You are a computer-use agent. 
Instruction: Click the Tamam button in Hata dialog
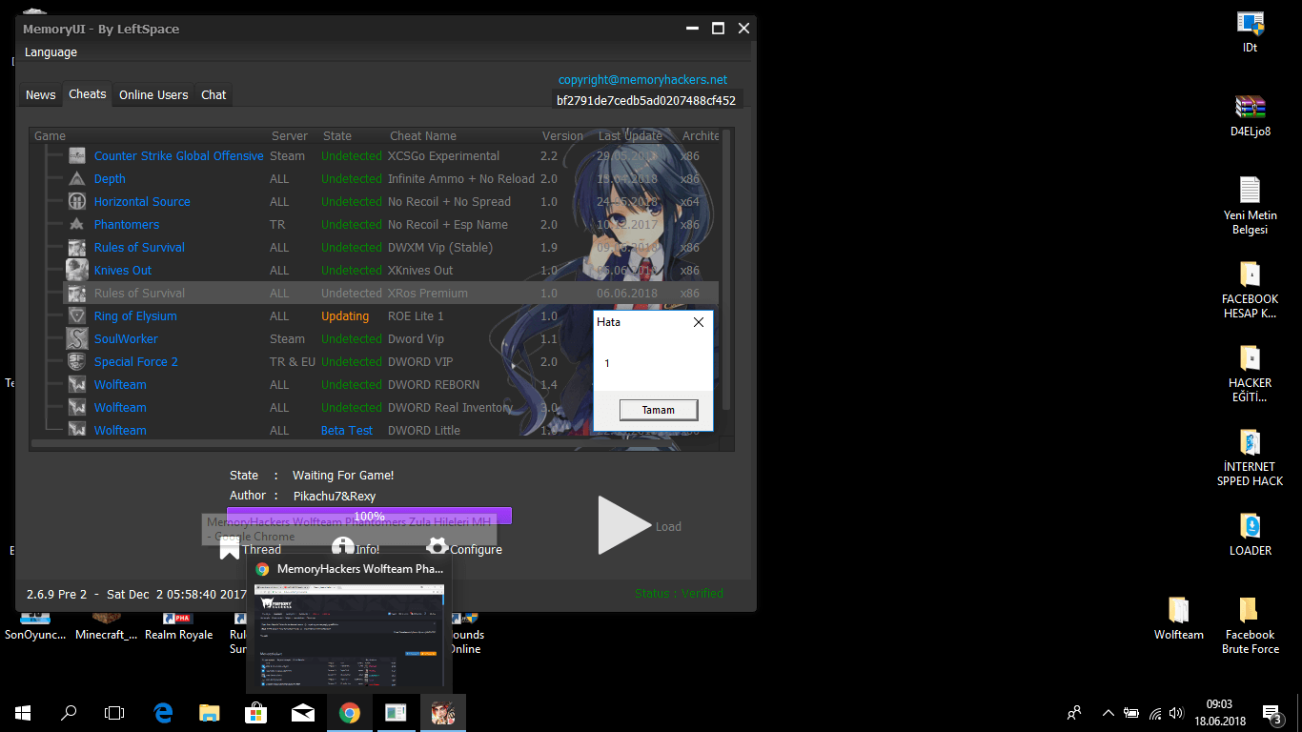coord(659,410)
